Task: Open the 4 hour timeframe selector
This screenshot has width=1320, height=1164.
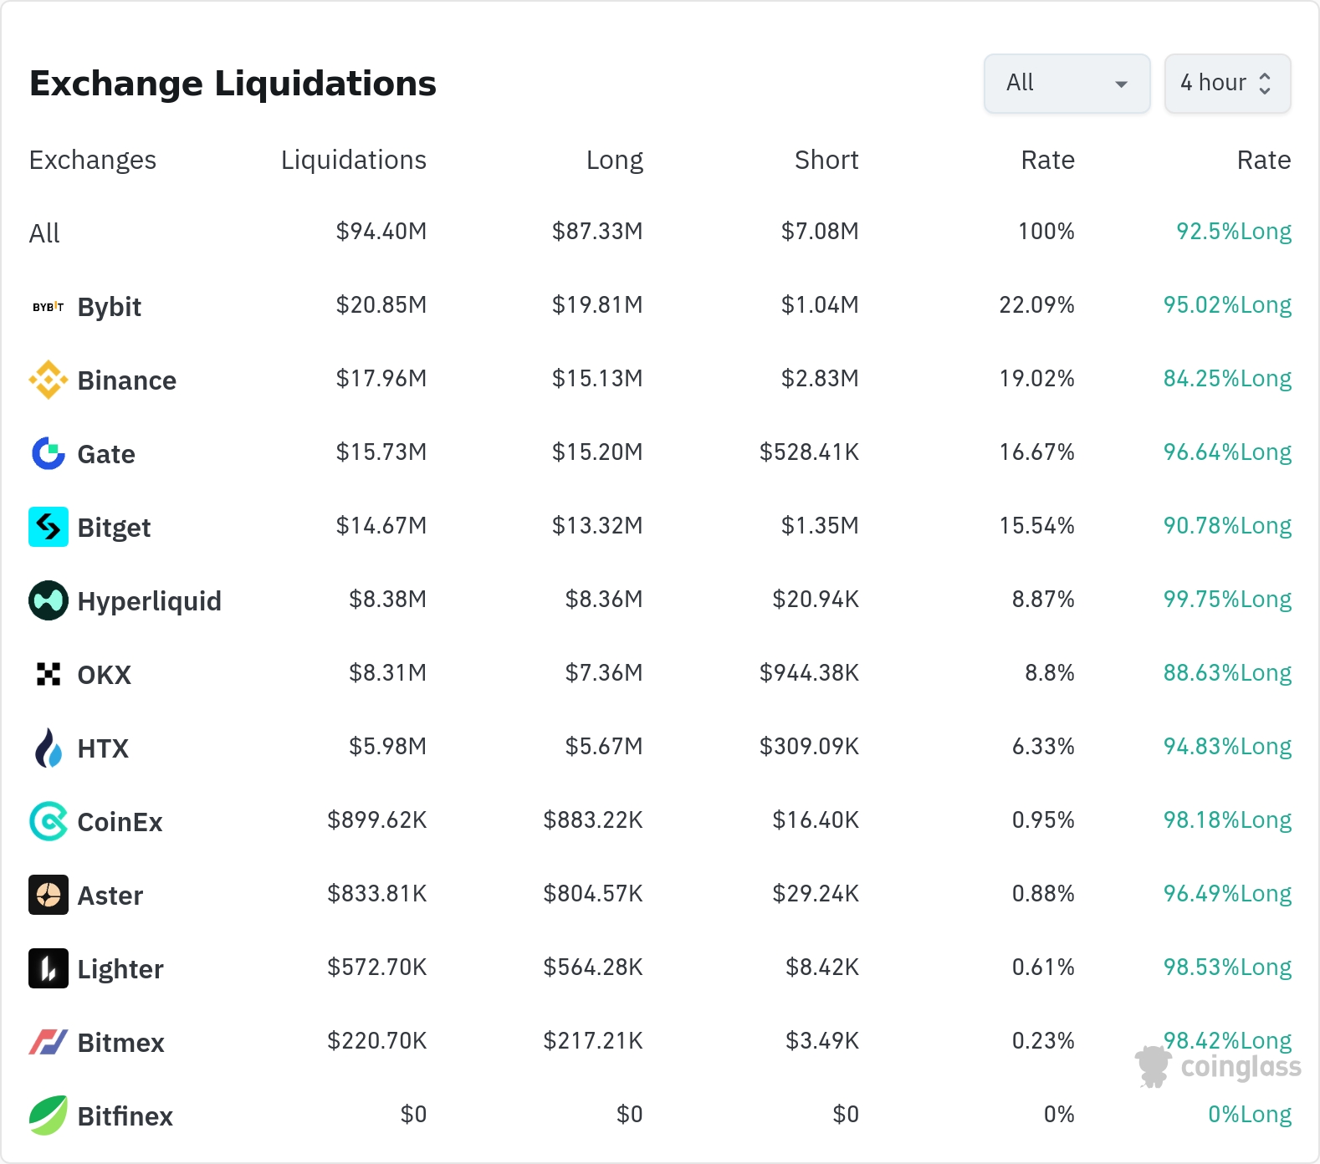Action: click(x=1227, y=84)
